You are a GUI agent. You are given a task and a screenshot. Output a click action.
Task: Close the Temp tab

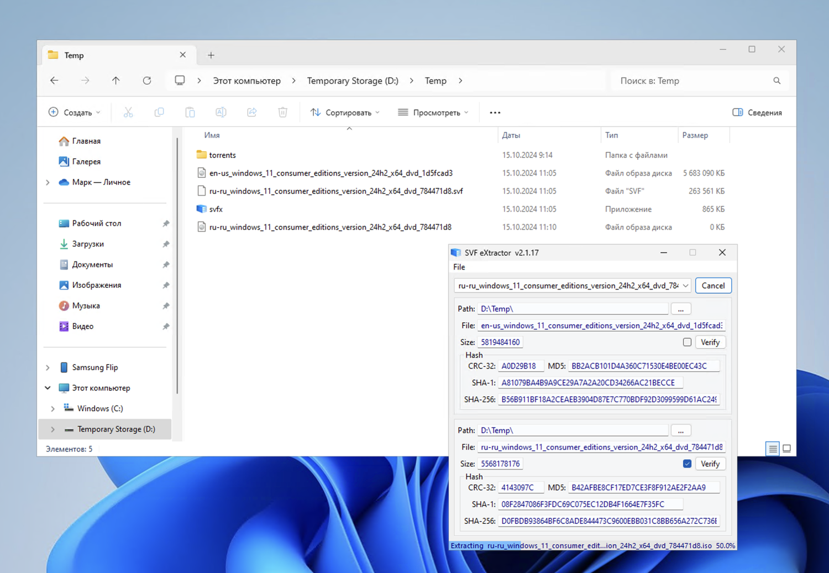tap(183, 55)
